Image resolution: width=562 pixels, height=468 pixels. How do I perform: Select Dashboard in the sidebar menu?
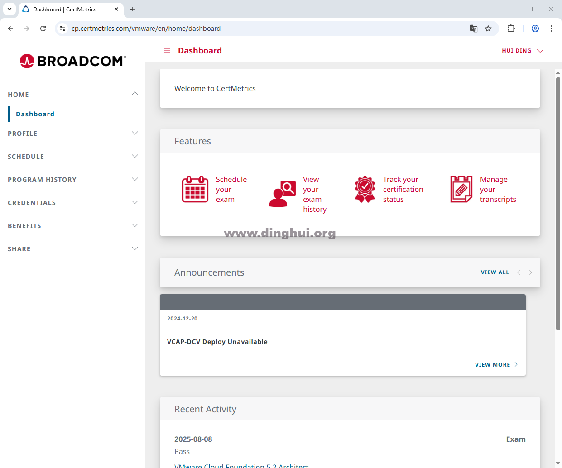(35, 114)
